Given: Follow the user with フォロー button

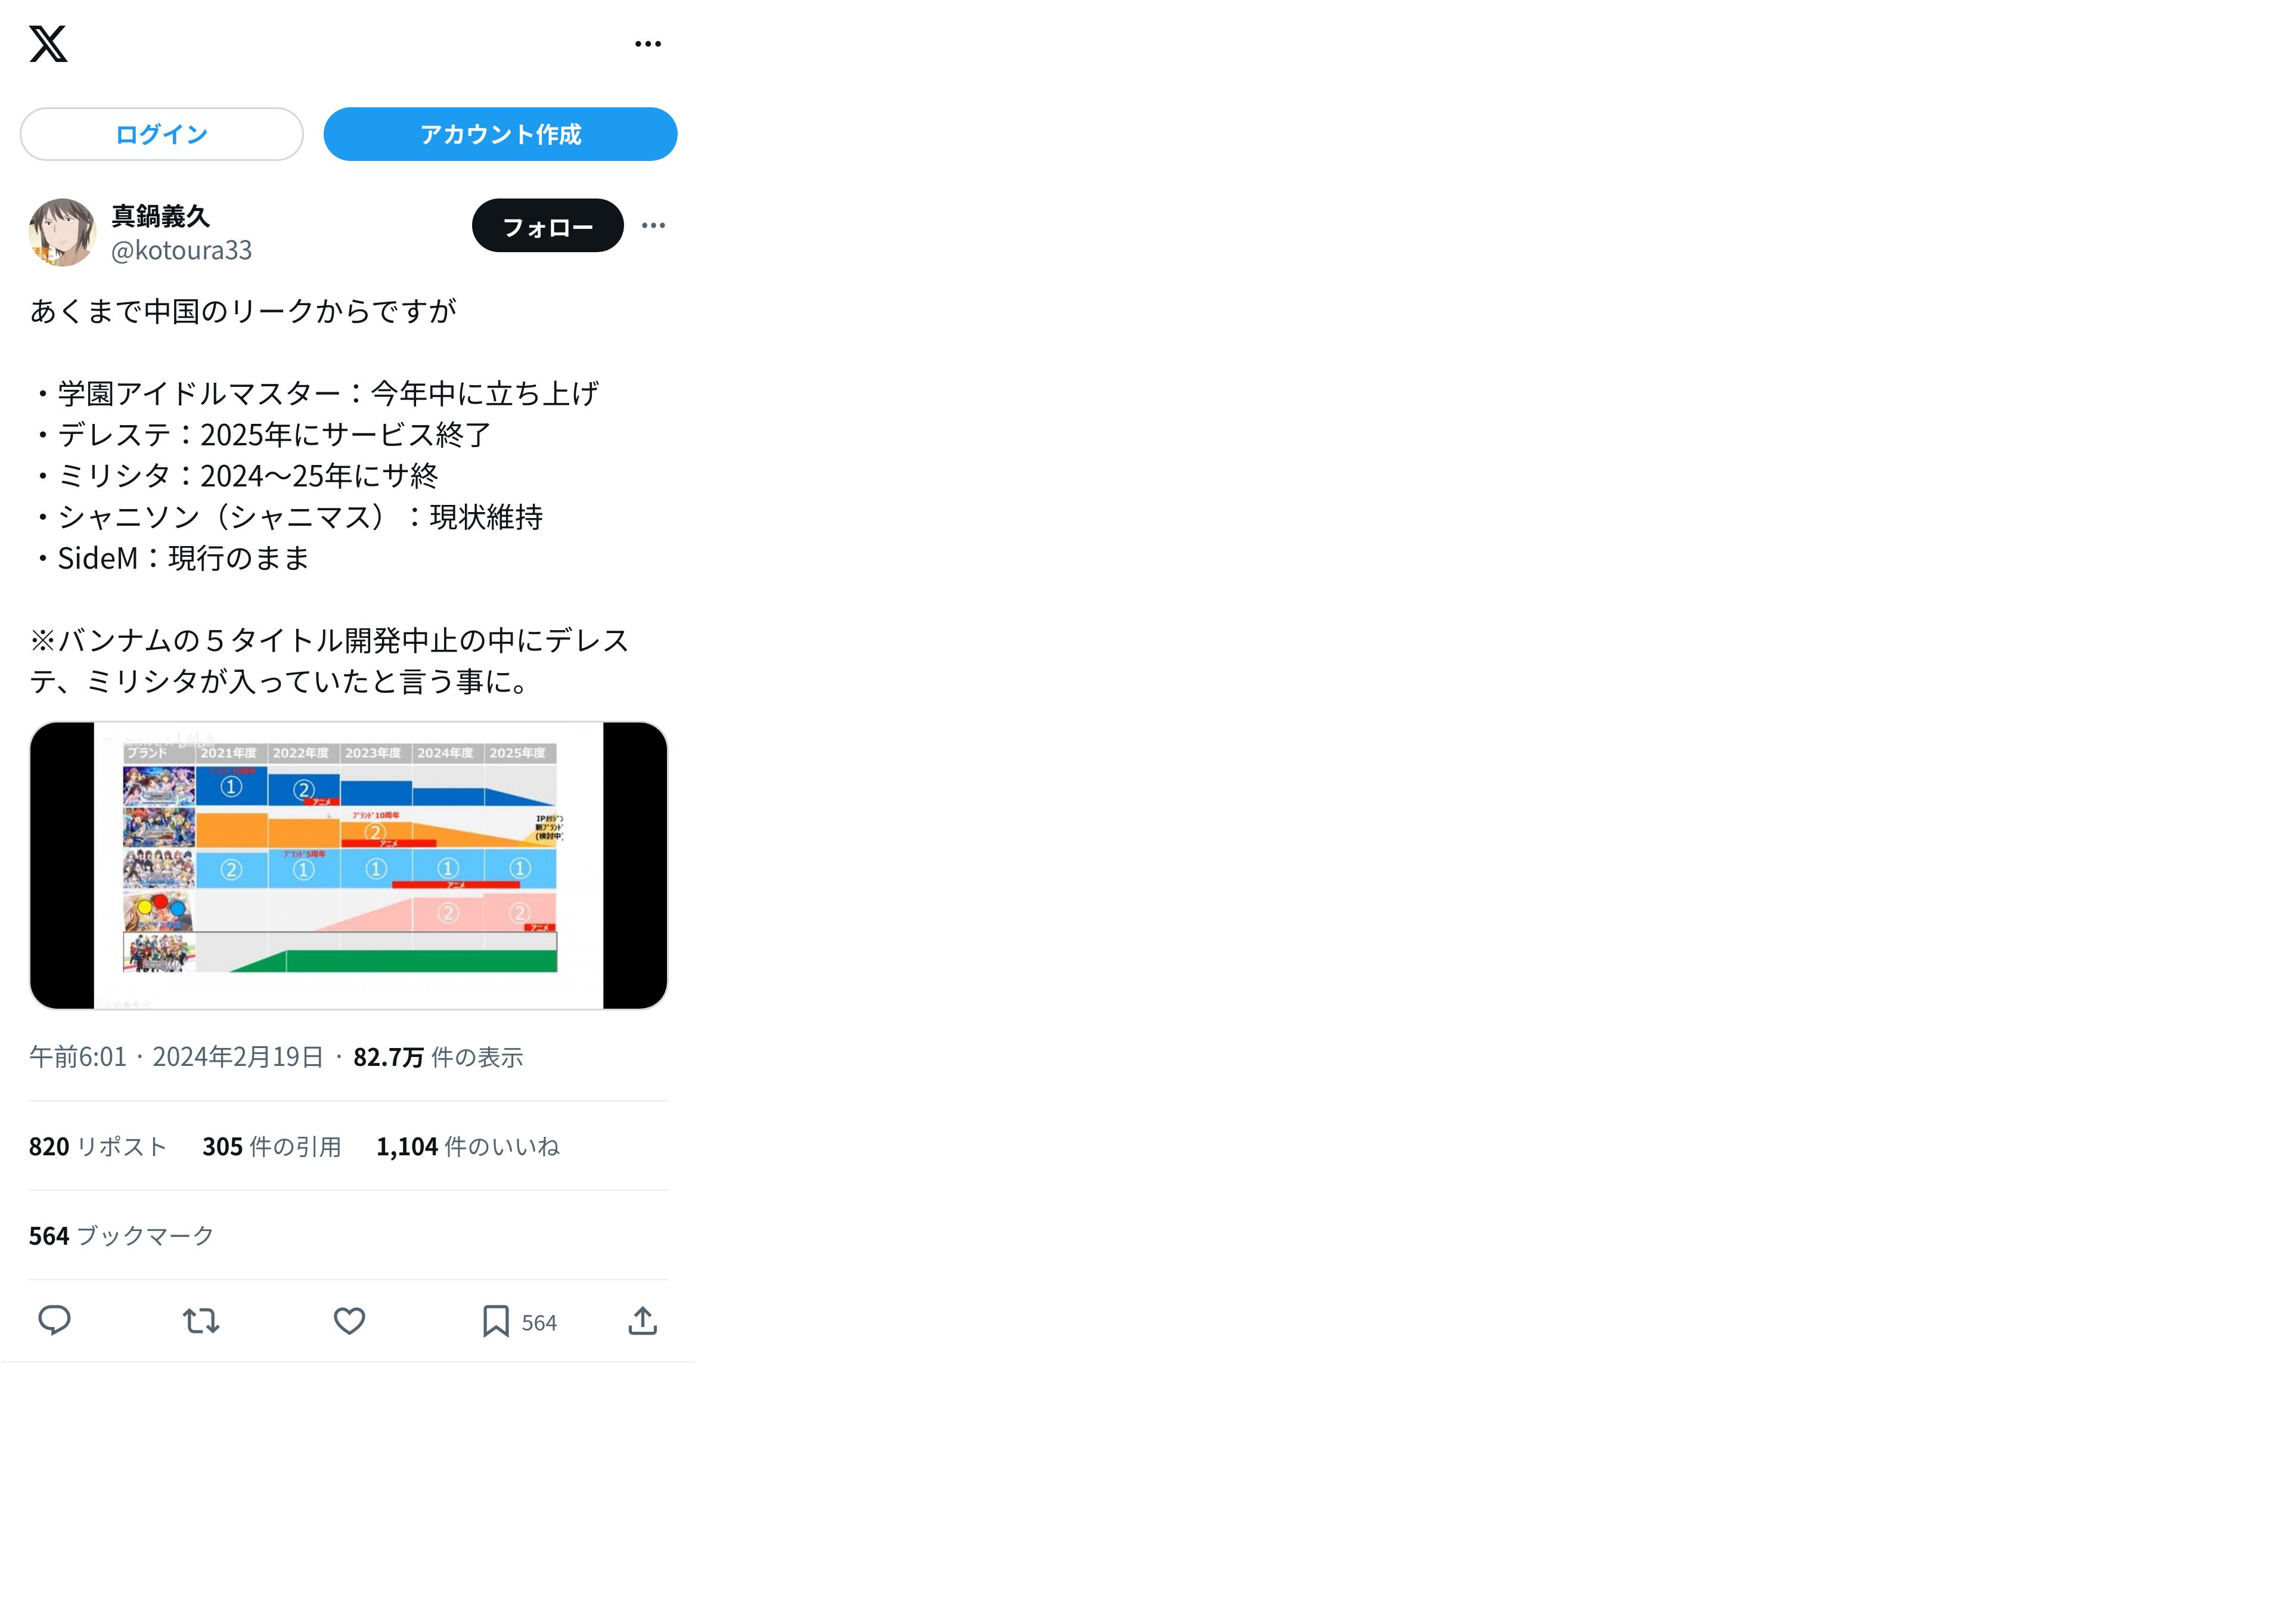Looking at the screenshot, I should click(548, 226).
